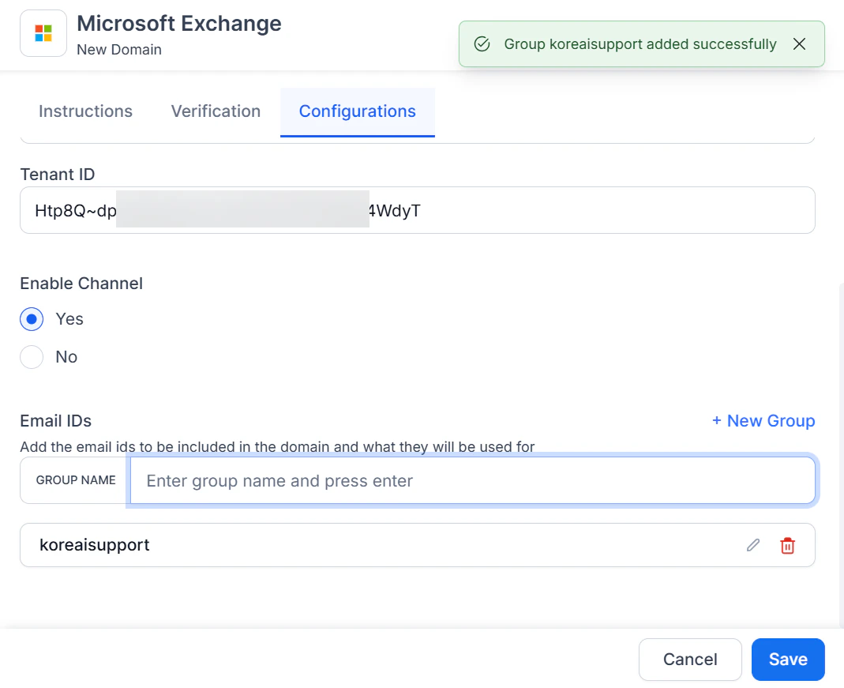
Task: Click the 'New Domain' subtitle text
Action: [119, 50]
